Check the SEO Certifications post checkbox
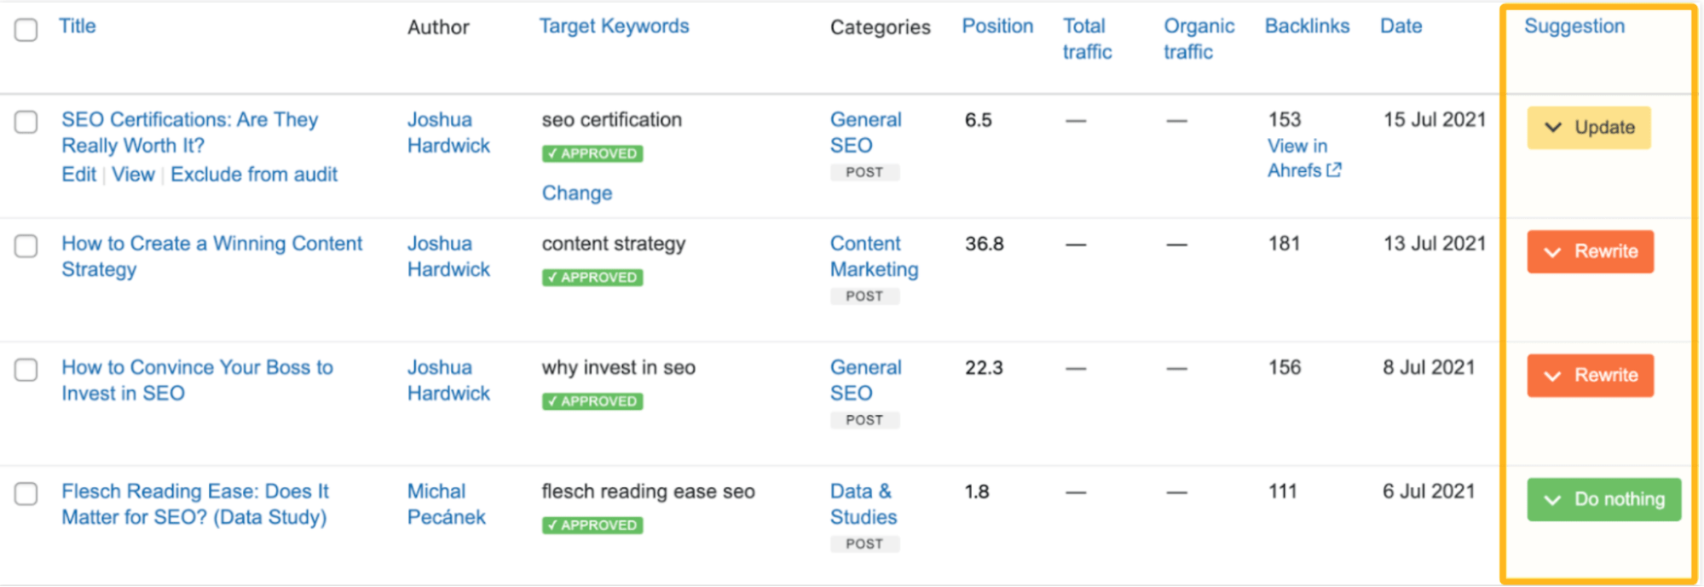The height and width of the screenshot is (587, 1704). (26, 122)
